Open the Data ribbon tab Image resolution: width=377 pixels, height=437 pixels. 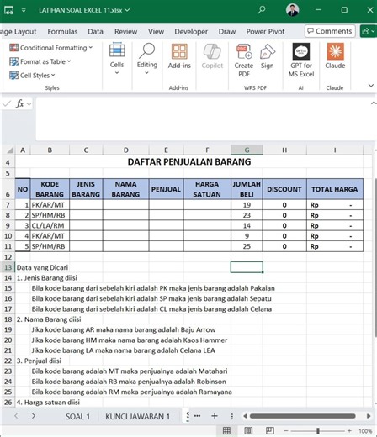click(95, 31)
